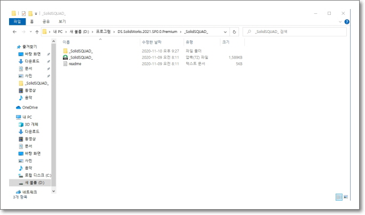Click the 3개 항목 status bar text
The height and width of the screenshot is (215, 365).
(20, 197)
